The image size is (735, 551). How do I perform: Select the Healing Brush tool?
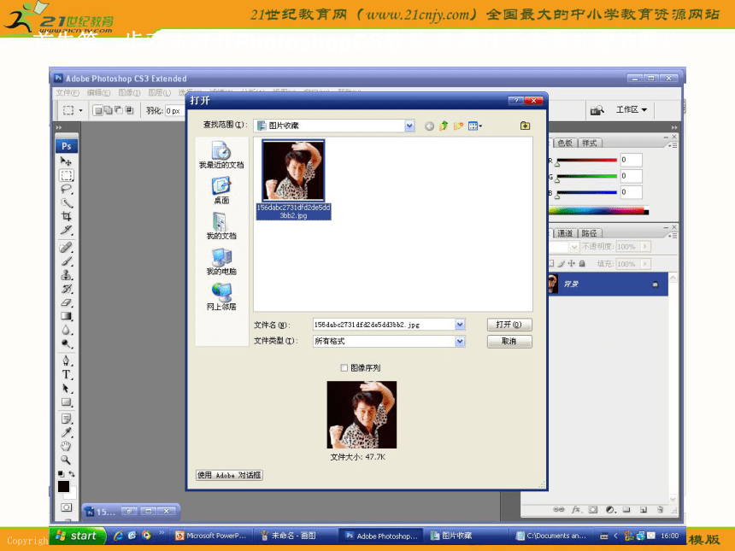point(66,248)
